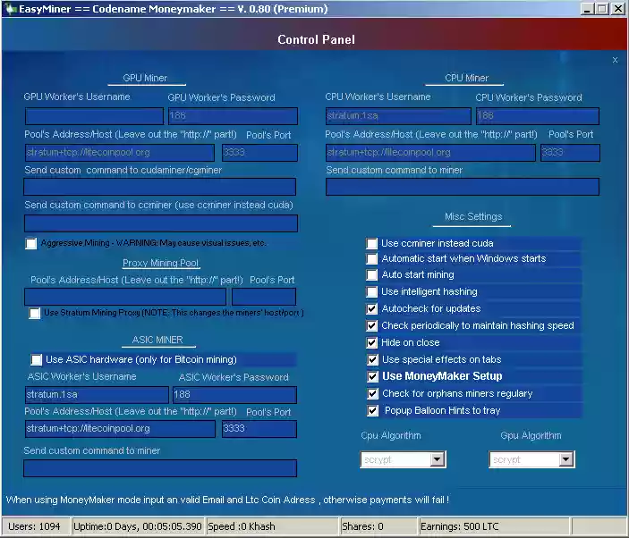This screenshot has height=538, width=629.
Task: Toggle Use Stratum Mining Proxy checkbox
Action: 35,313
